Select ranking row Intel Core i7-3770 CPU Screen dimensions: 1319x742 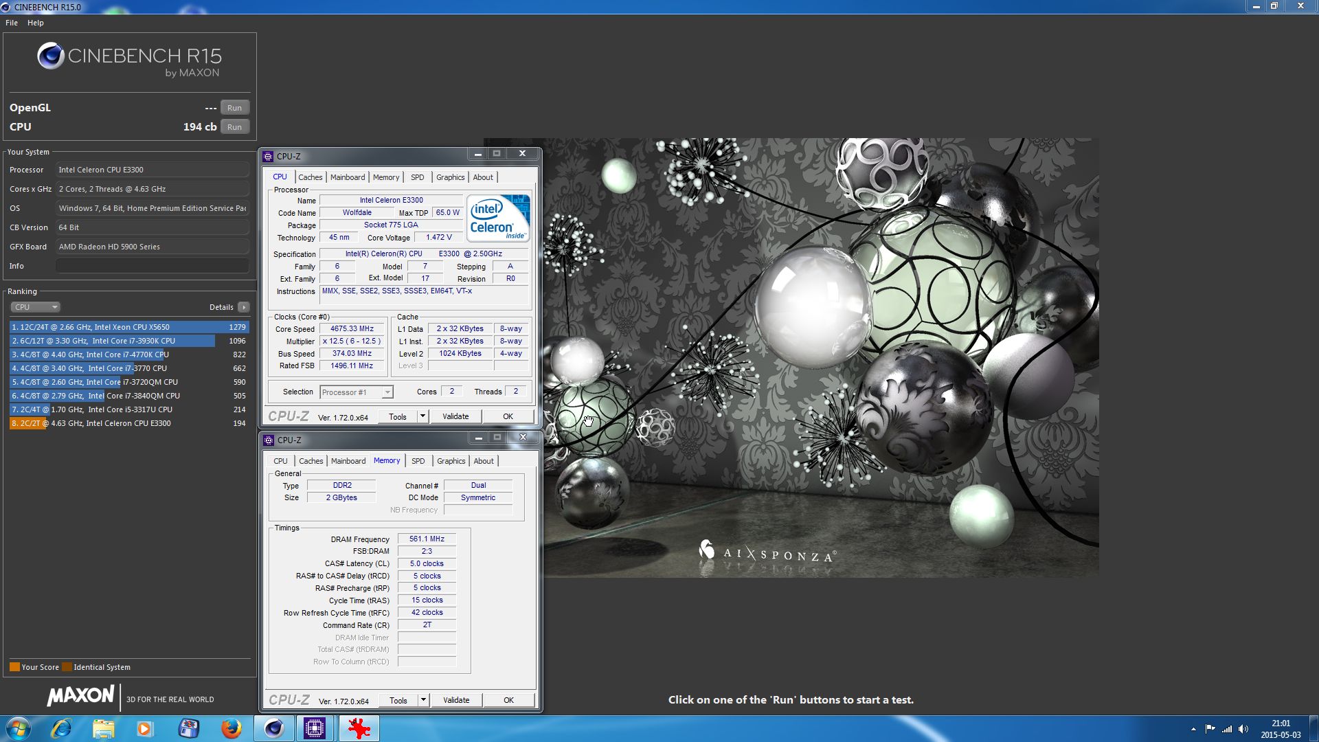(x=128, y=368)
